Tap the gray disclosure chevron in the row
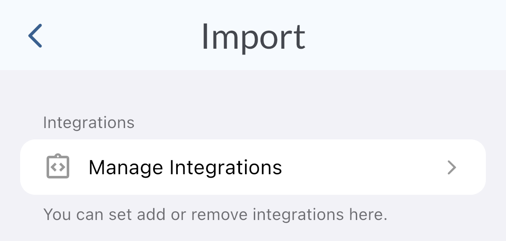 tap(451, 168)
